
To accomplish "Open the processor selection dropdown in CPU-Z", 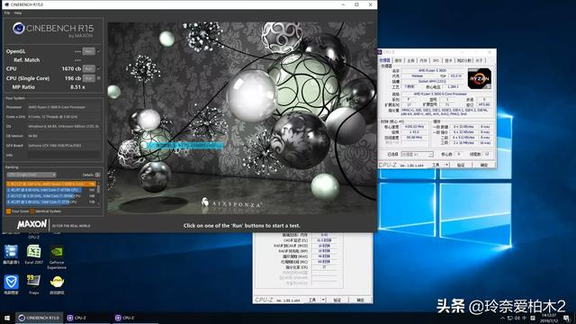I will pos(417,154).
